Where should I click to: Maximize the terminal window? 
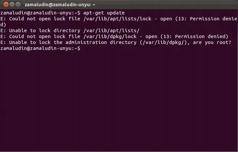(x=18, y=5)
